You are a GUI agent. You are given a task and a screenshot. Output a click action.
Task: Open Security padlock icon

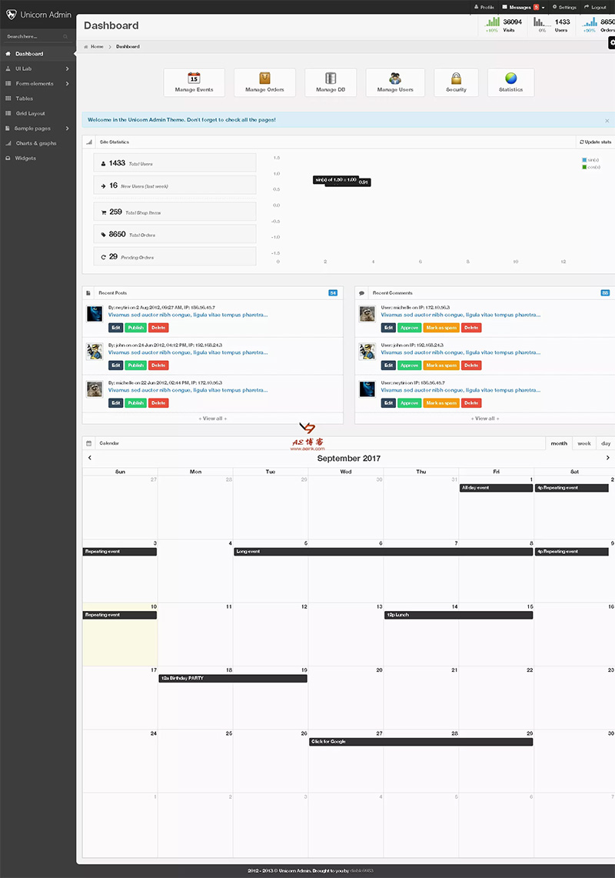(456, 78)
